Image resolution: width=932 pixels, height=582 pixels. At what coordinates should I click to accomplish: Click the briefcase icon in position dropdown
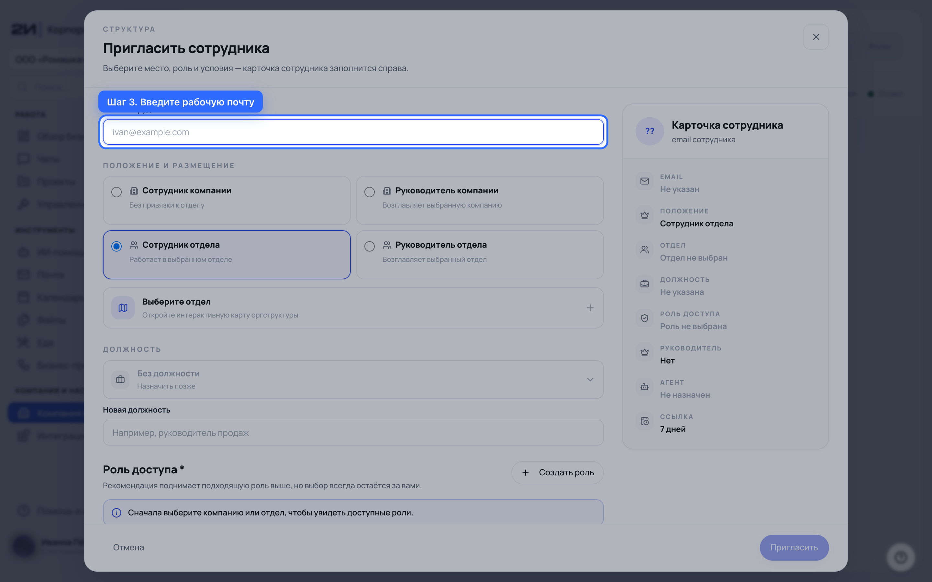pos(120,380)
